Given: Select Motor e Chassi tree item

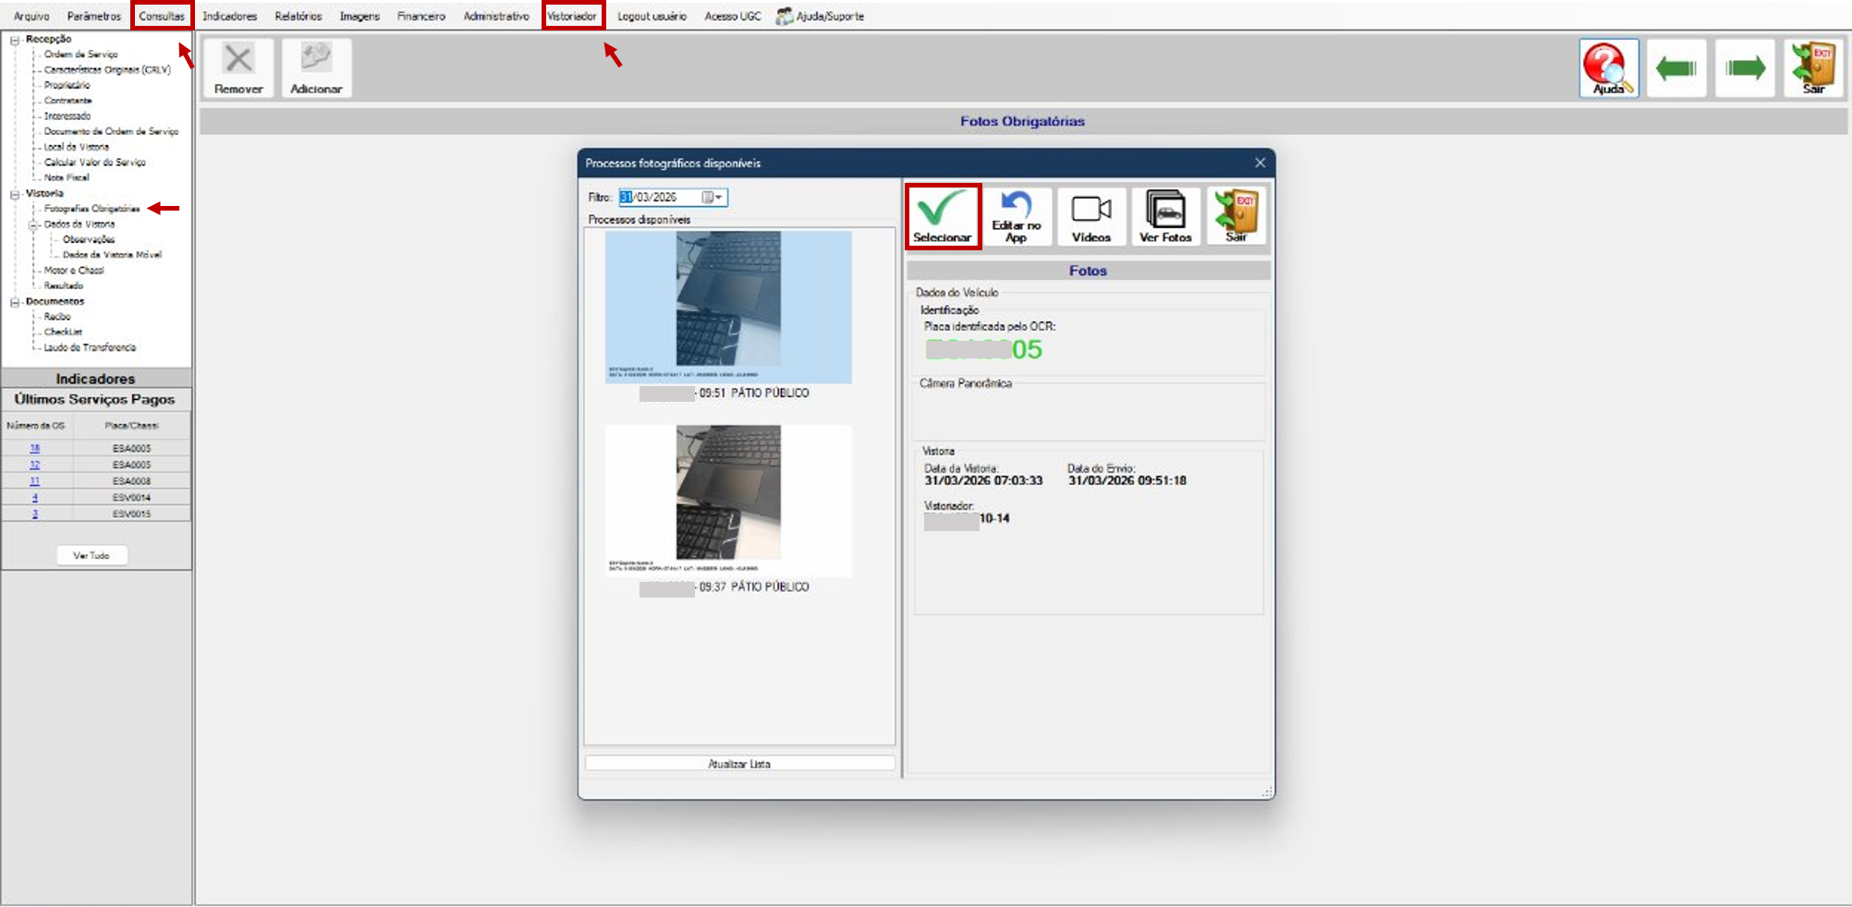Looking at the screenshot, I should (74, 271).
